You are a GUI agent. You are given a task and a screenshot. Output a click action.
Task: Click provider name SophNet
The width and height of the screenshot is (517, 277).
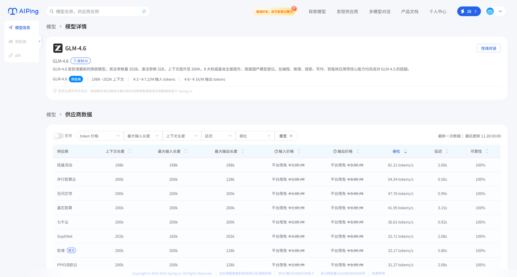65,236
